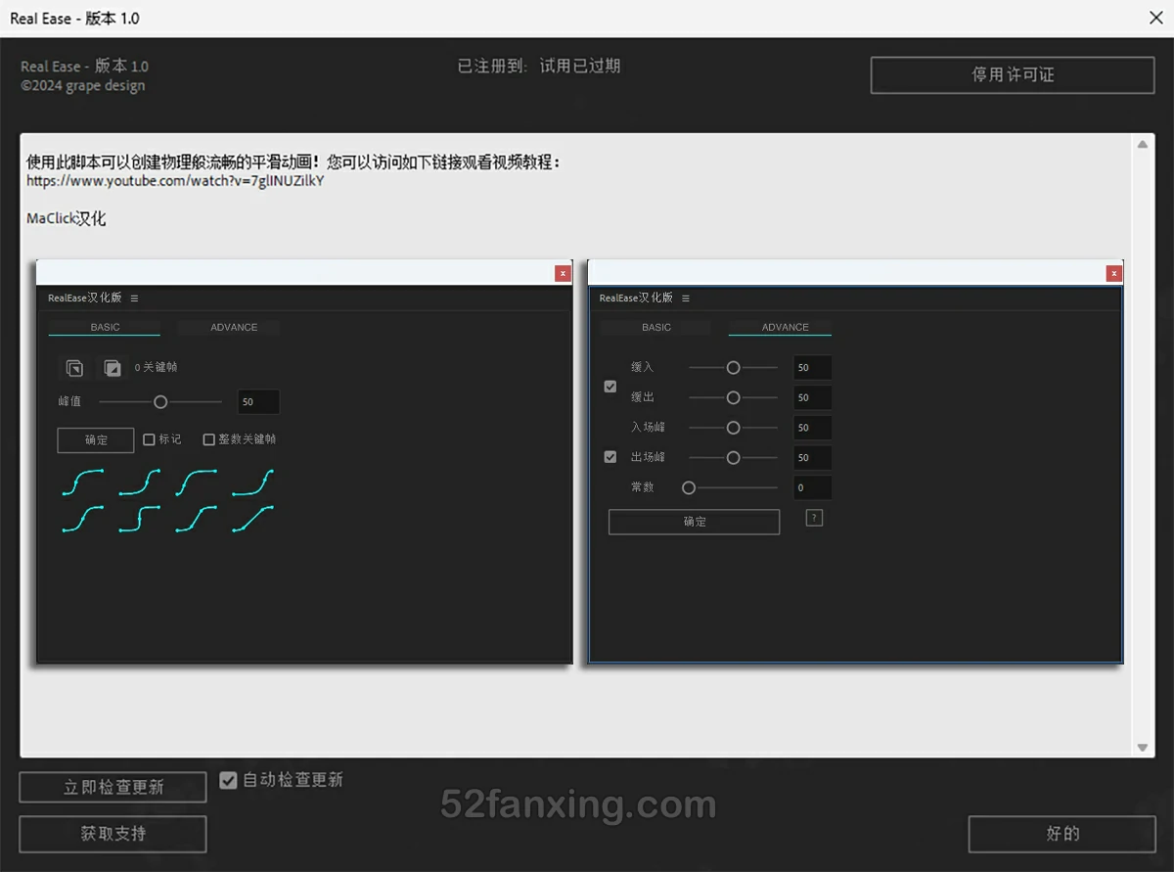Click the 入场峰 value field
The image size is (1174, 872).
[812, 428]
